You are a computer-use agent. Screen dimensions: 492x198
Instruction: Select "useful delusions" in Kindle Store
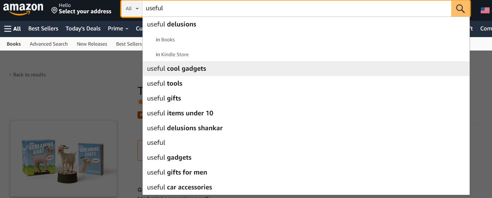[x=172, y=55]
